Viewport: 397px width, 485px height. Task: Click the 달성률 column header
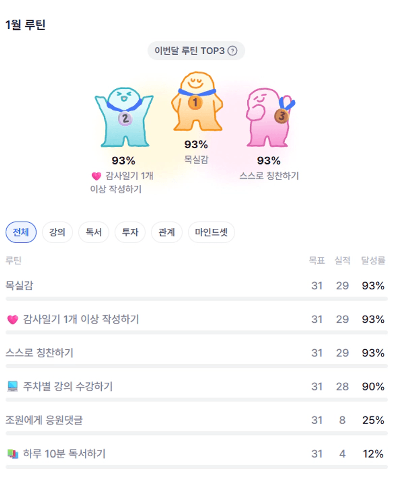tap(373, 260)
